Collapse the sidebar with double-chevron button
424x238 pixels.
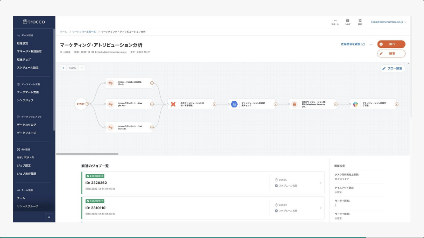[49, 217]
